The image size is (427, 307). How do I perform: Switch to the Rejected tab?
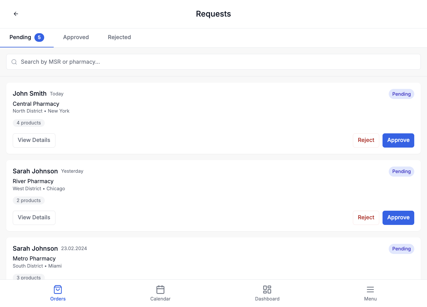[119, 37]
